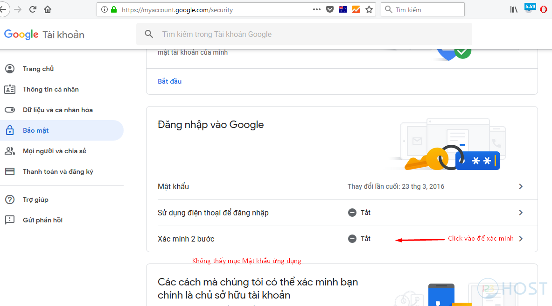Viewport: 552px width, 306px height.
Task: Go to Thanh toán và đăng ký
Action: click(58, 171)
